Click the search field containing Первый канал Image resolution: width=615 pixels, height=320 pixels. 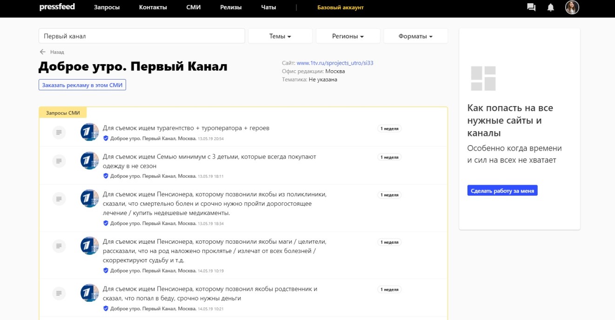tap(141, 36)
